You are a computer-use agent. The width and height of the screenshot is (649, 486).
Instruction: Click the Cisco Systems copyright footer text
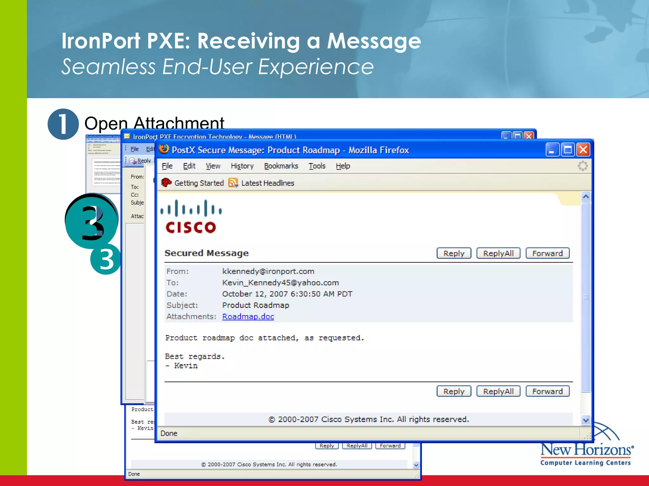(369, 419)
